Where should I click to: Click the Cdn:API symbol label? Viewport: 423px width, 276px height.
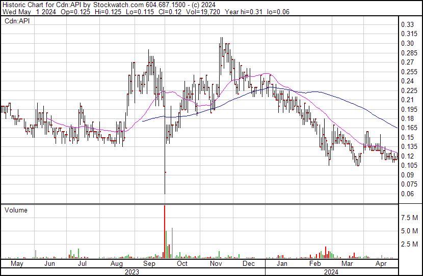[17, 21]
